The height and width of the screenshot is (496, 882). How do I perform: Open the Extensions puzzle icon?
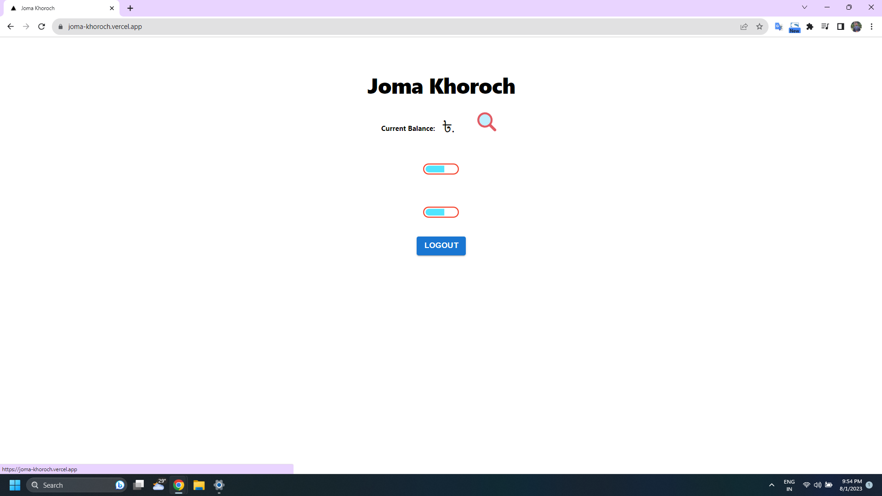click(810, 27)
